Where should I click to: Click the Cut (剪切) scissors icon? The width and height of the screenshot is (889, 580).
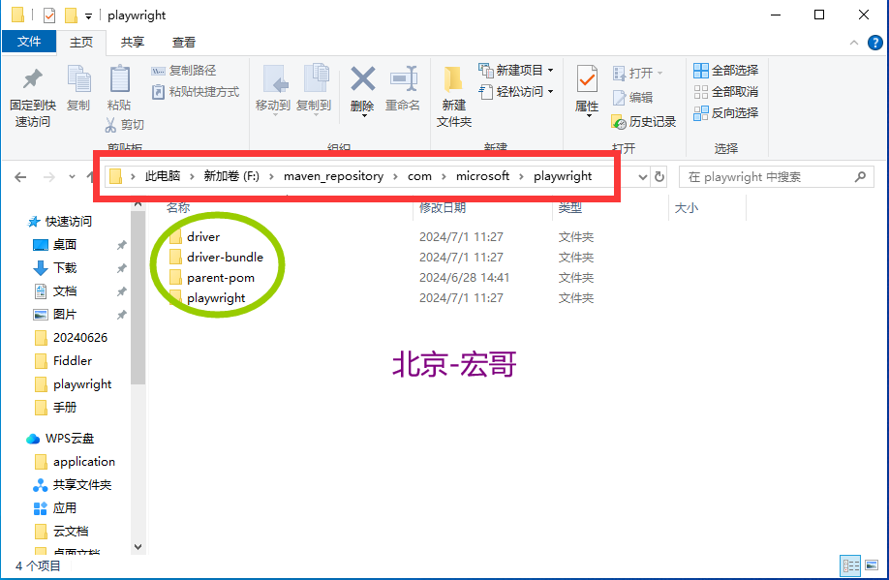point(110,125)
